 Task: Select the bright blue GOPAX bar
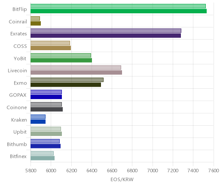pyautogui.click(x=46, y=97)
